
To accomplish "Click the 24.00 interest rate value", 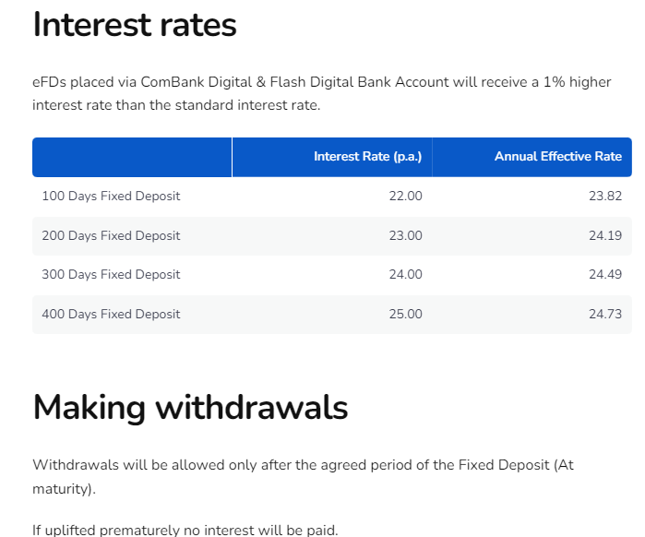I will click(406, 274).
